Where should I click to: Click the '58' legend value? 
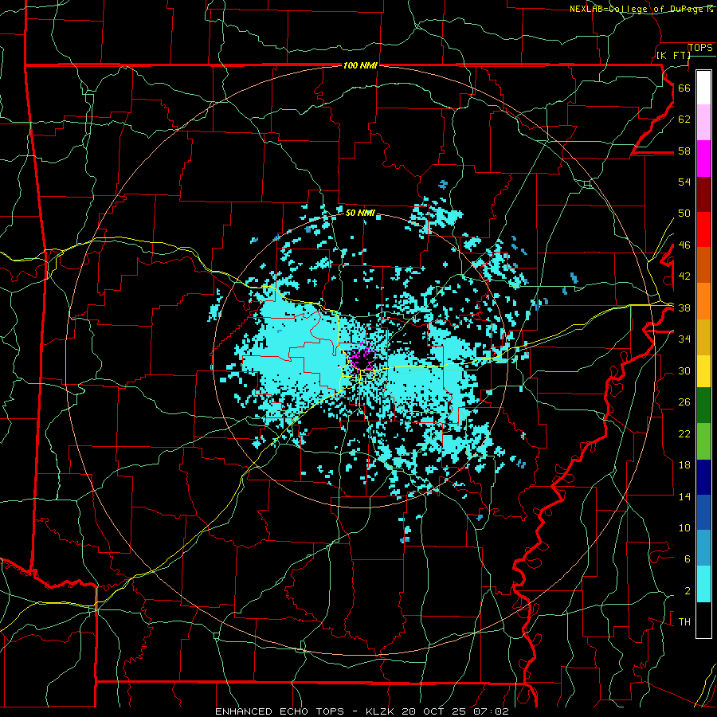click(x=684, y=151)
